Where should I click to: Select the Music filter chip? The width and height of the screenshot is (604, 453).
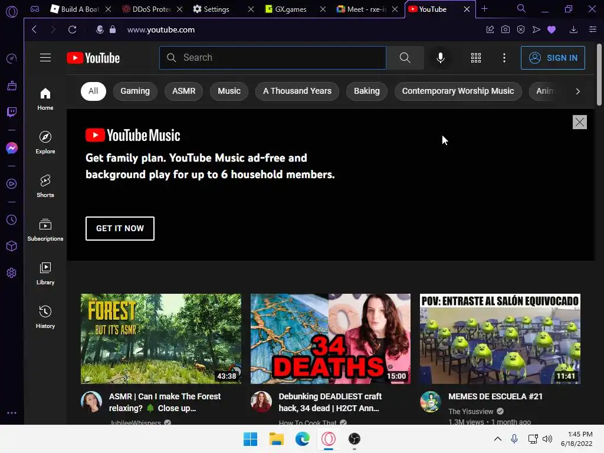tap(229, 91)
